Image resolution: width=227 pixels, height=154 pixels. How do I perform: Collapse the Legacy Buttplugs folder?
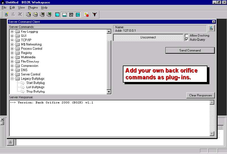(12, 79)
